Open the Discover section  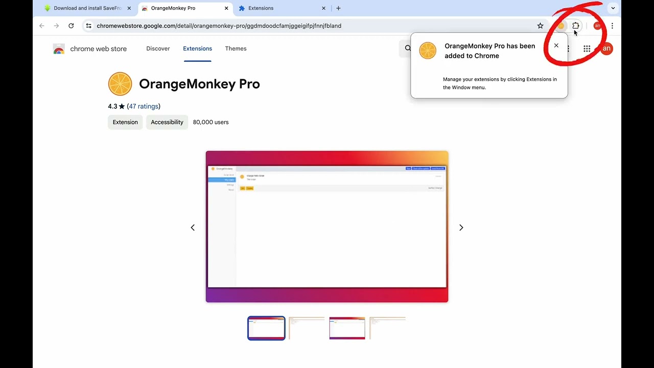pyautogui.click(x=158, y=49)
